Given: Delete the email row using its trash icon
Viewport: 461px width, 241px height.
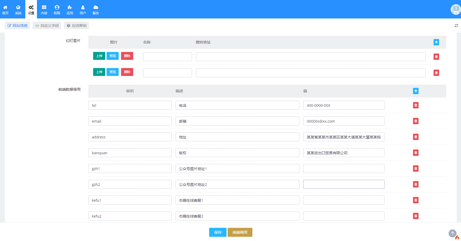Looking at the screenshot, I should (416, 121).
